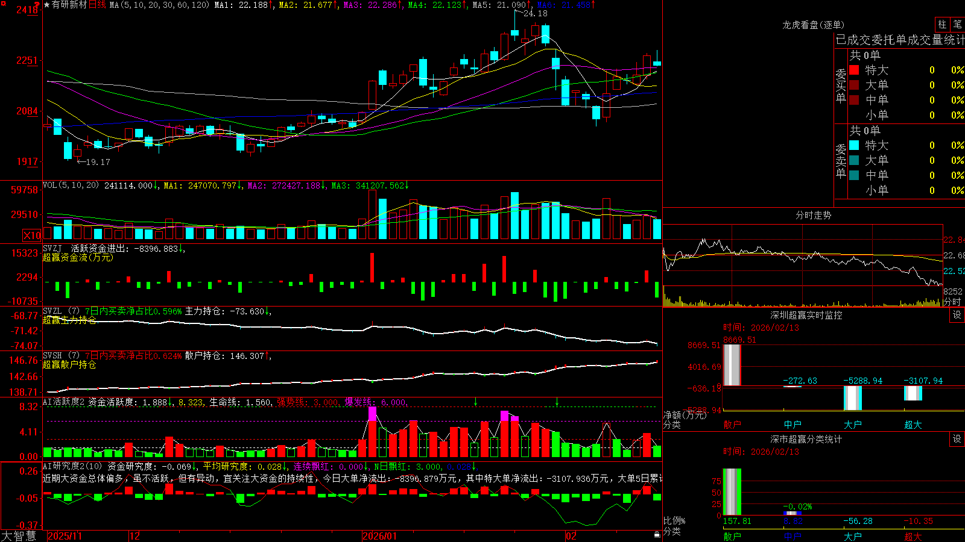Click the cyan 特大 sell-order swatch

coord(854,145)
